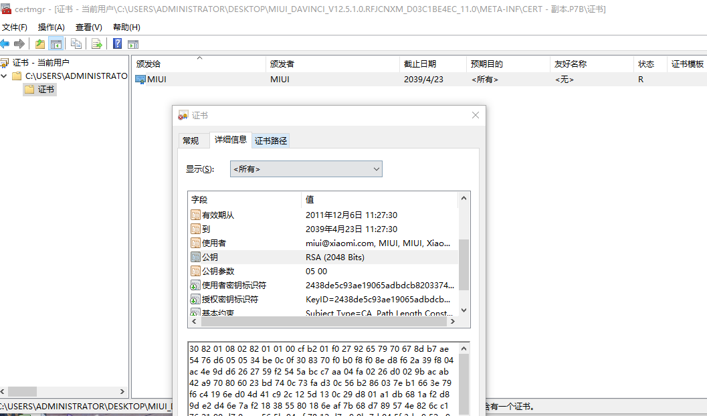Click the C:\USERS folder icon in tree

pos(17,76)
